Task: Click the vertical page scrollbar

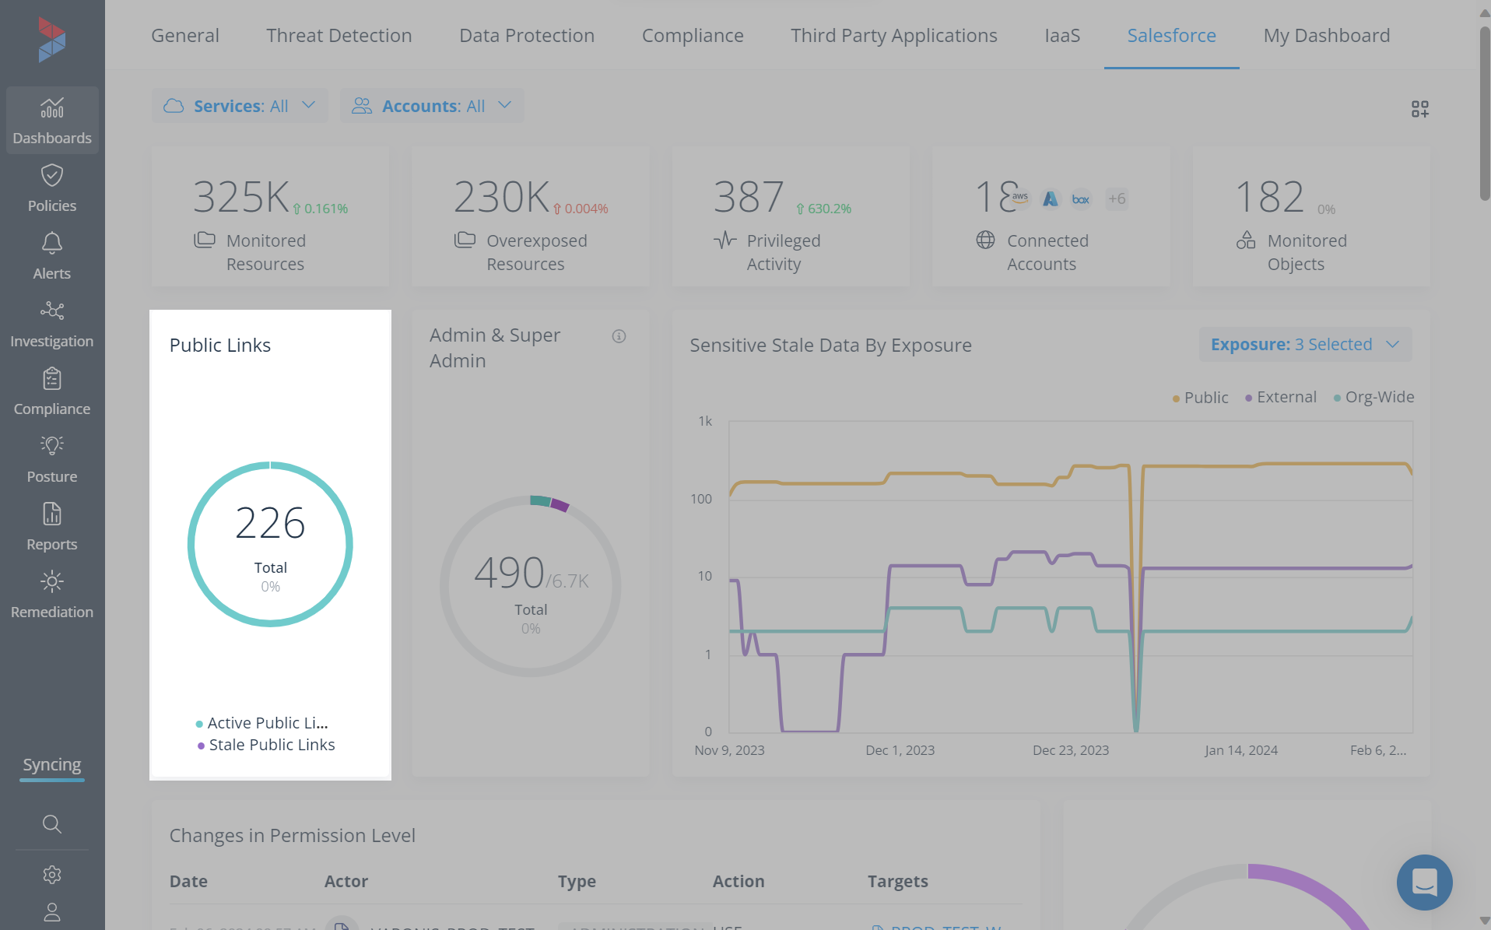Action: click(1485, 113)
